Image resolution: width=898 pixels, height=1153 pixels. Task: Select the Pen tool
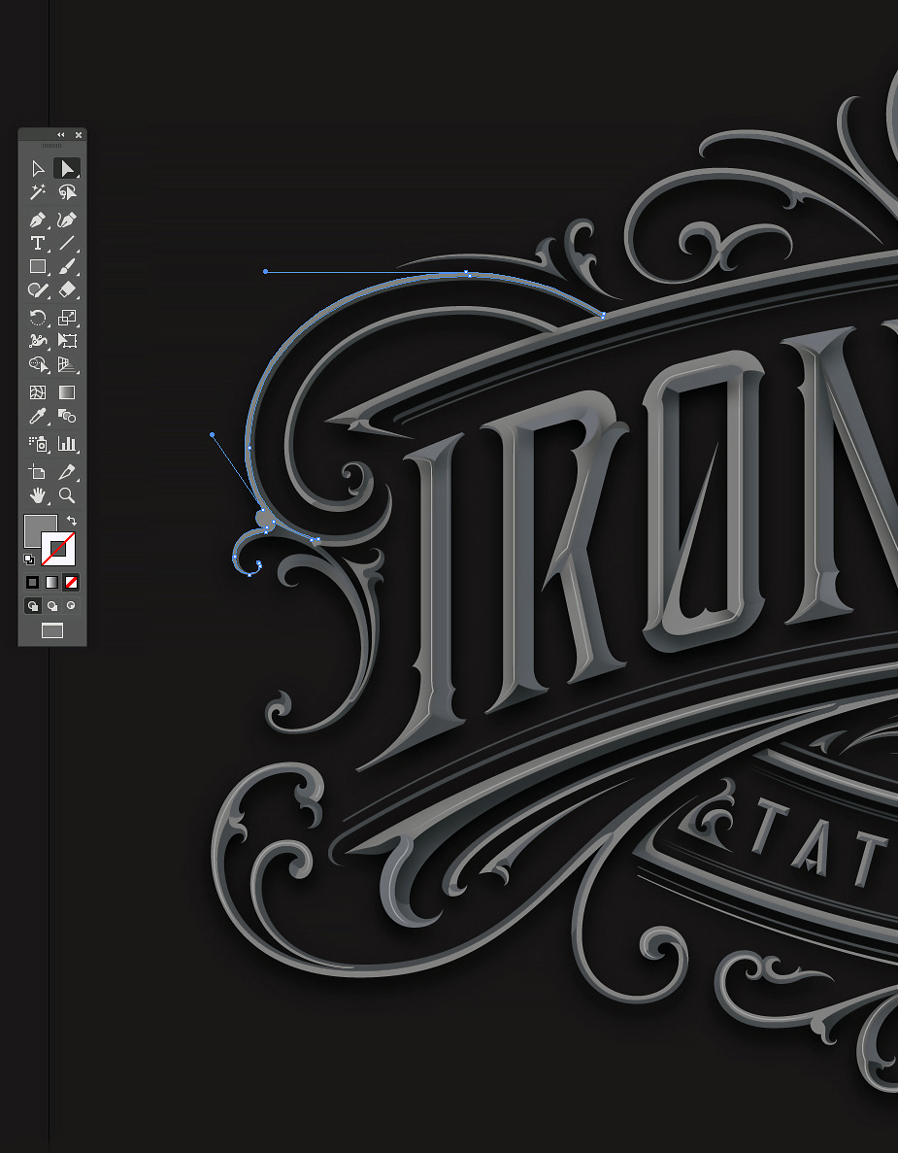(38, 220)
